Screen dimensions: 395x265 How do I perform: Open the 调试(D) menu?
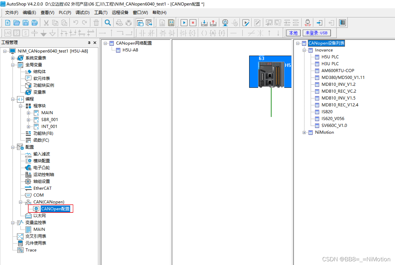coord(82,13)
